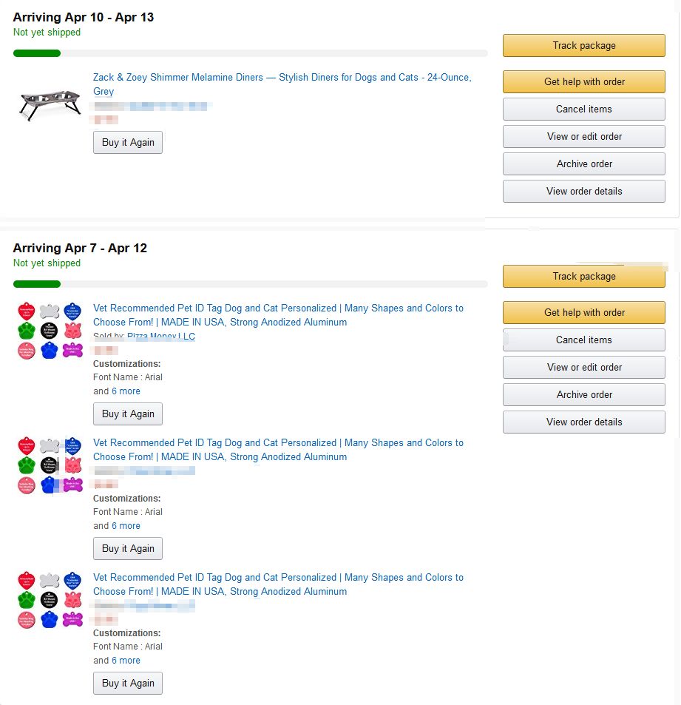Image resolution: width=681 pixels, height=705 pixels.
Task: View order details for the diners order
Action: point(584,191)
